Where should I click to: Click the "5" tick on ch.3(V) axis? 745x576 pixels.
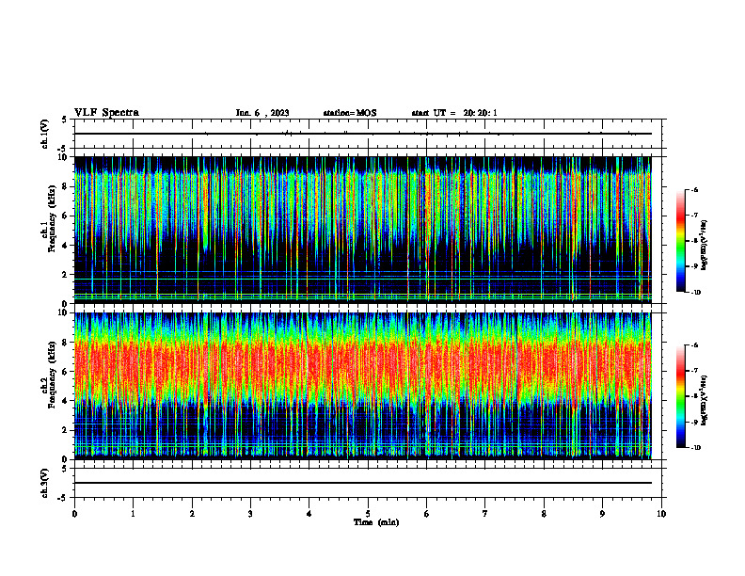(65, 468)
